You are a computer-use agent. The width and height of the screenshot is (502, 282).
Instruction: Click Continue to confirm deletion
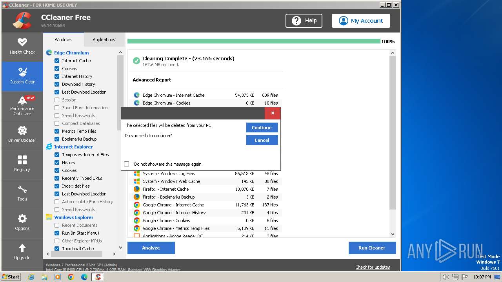262,128
